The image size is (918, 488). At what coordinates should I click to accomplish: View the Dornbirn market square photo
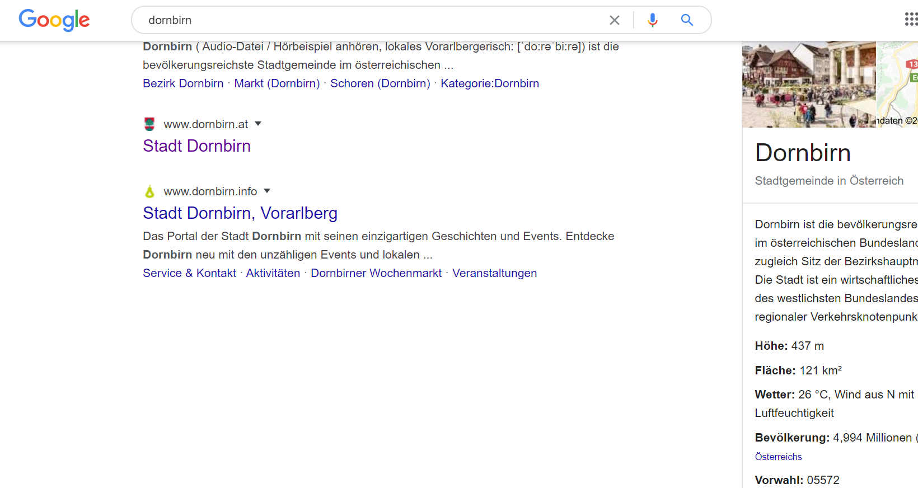(808, 84)
